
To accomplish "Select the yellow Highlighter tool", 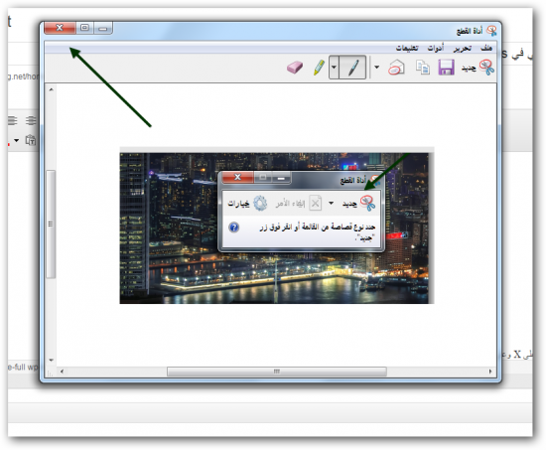I will point(319,68).
